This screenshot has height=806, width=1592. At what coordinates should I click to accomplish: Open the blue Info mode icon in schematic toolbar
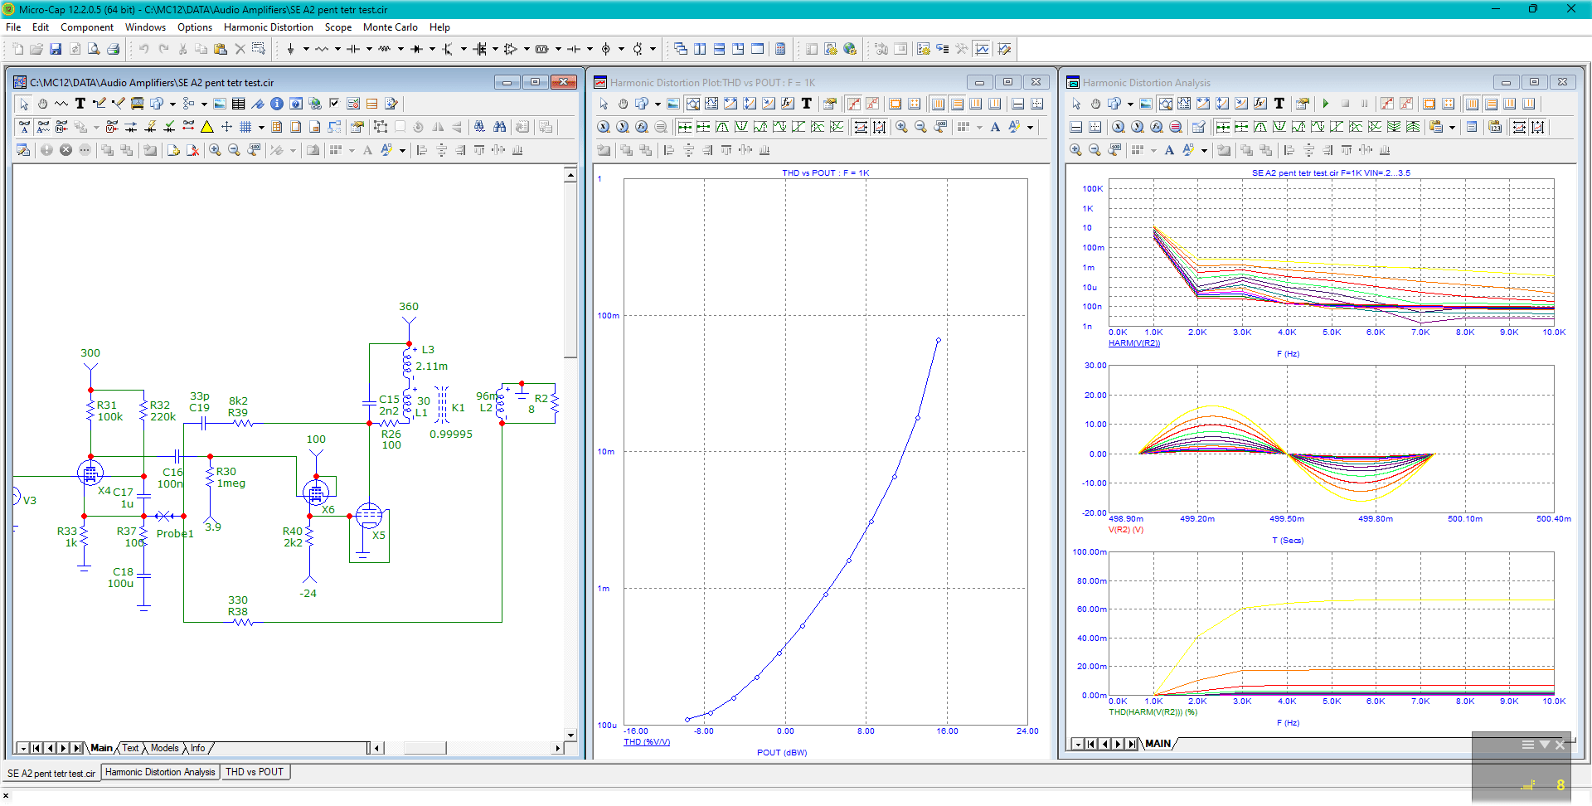pyautogui.click(x=277, y=104)
